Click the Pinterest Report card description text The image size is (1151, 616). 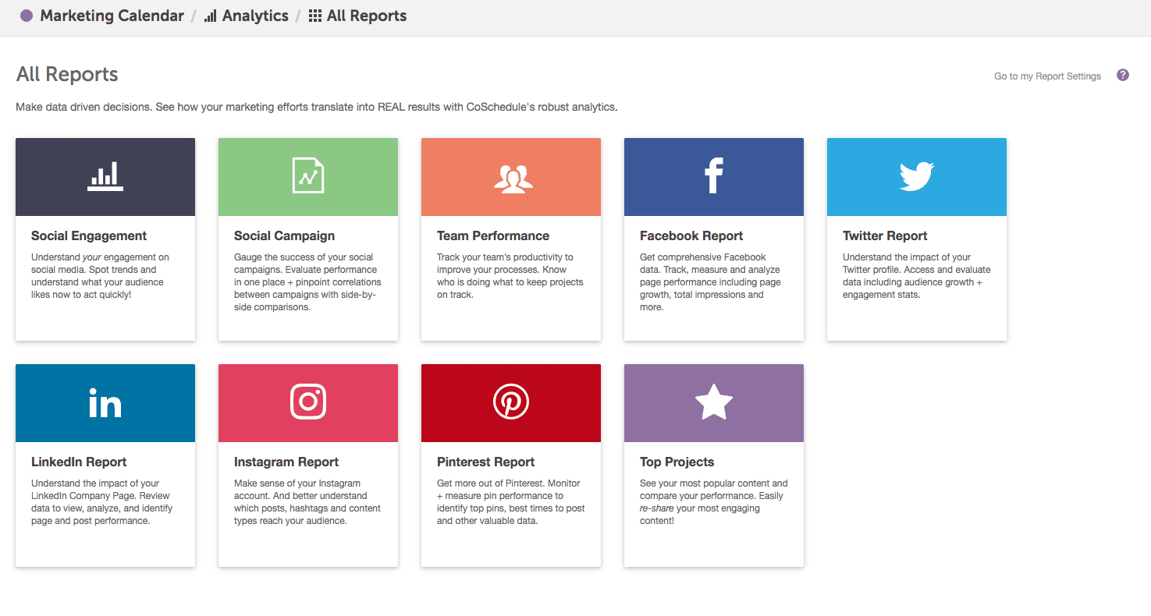pyautogui.click(x=511, y=502)
